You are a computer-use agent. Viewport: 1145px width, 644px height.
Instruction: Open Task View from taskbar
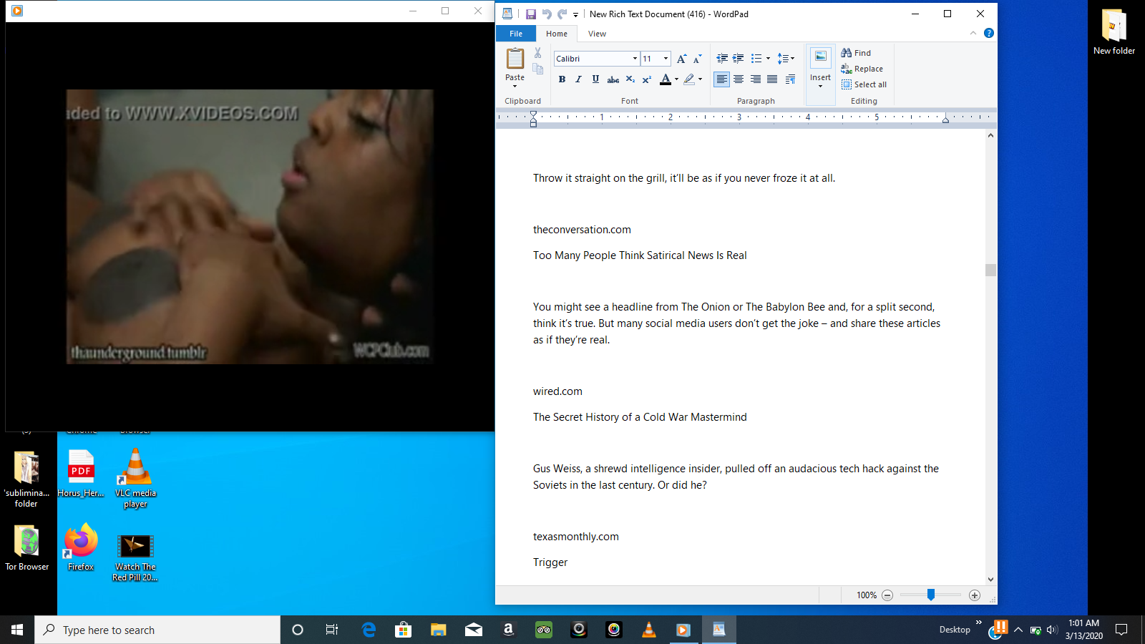pyautogui.click(x=332, y=630)
